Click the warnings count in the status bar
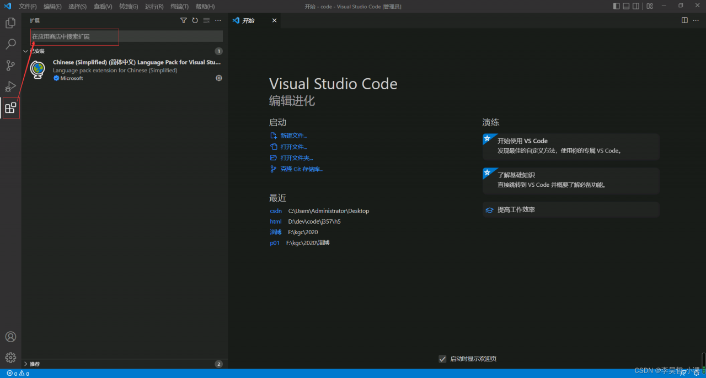 point(24,374)
